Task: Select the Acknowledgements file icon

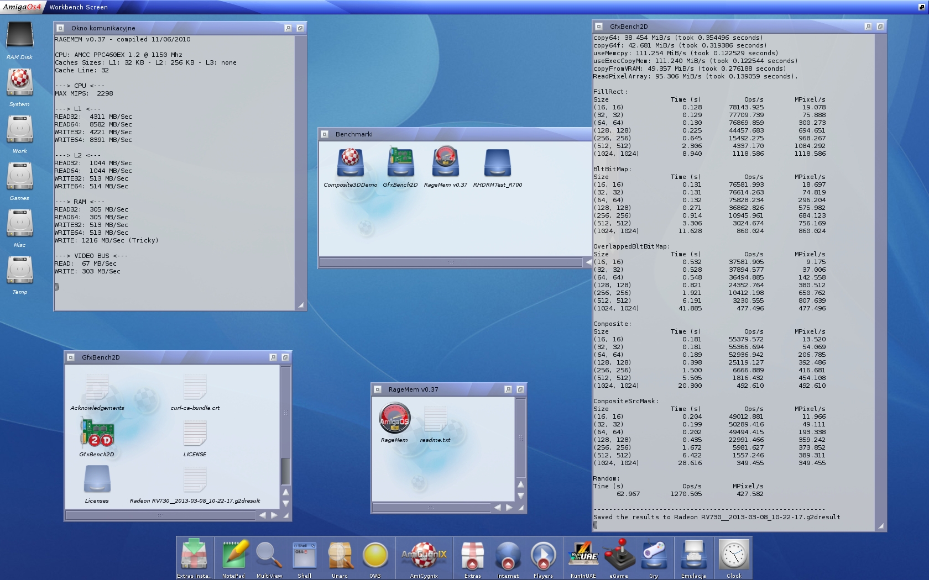Action: (x=97, y=387)
